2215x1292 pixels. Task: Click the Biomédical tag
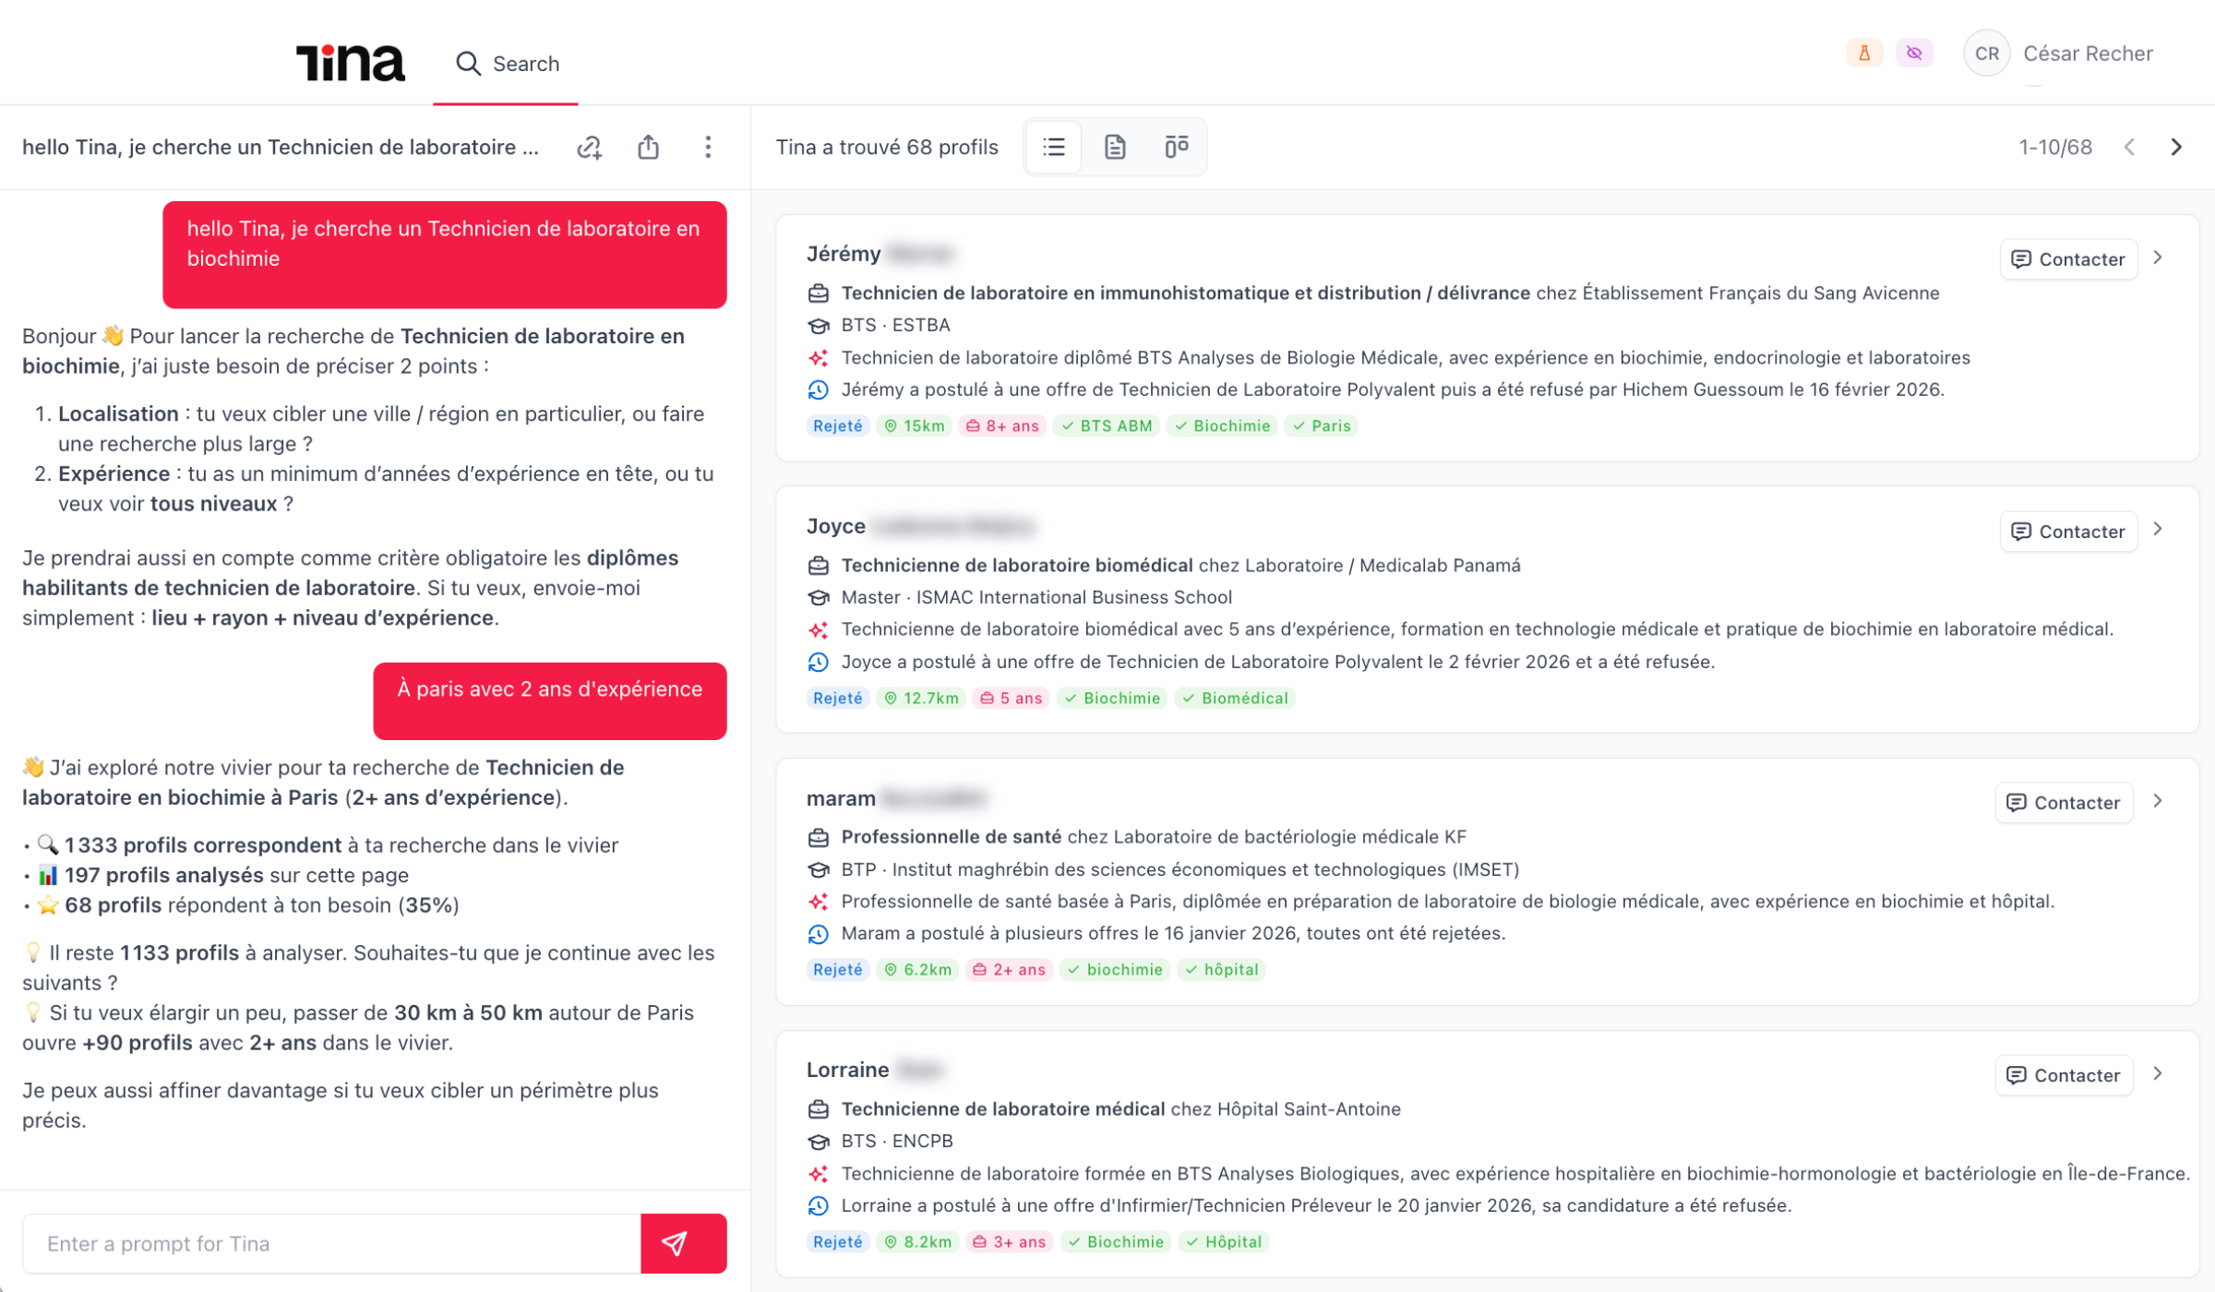(x=1235, y=698)
